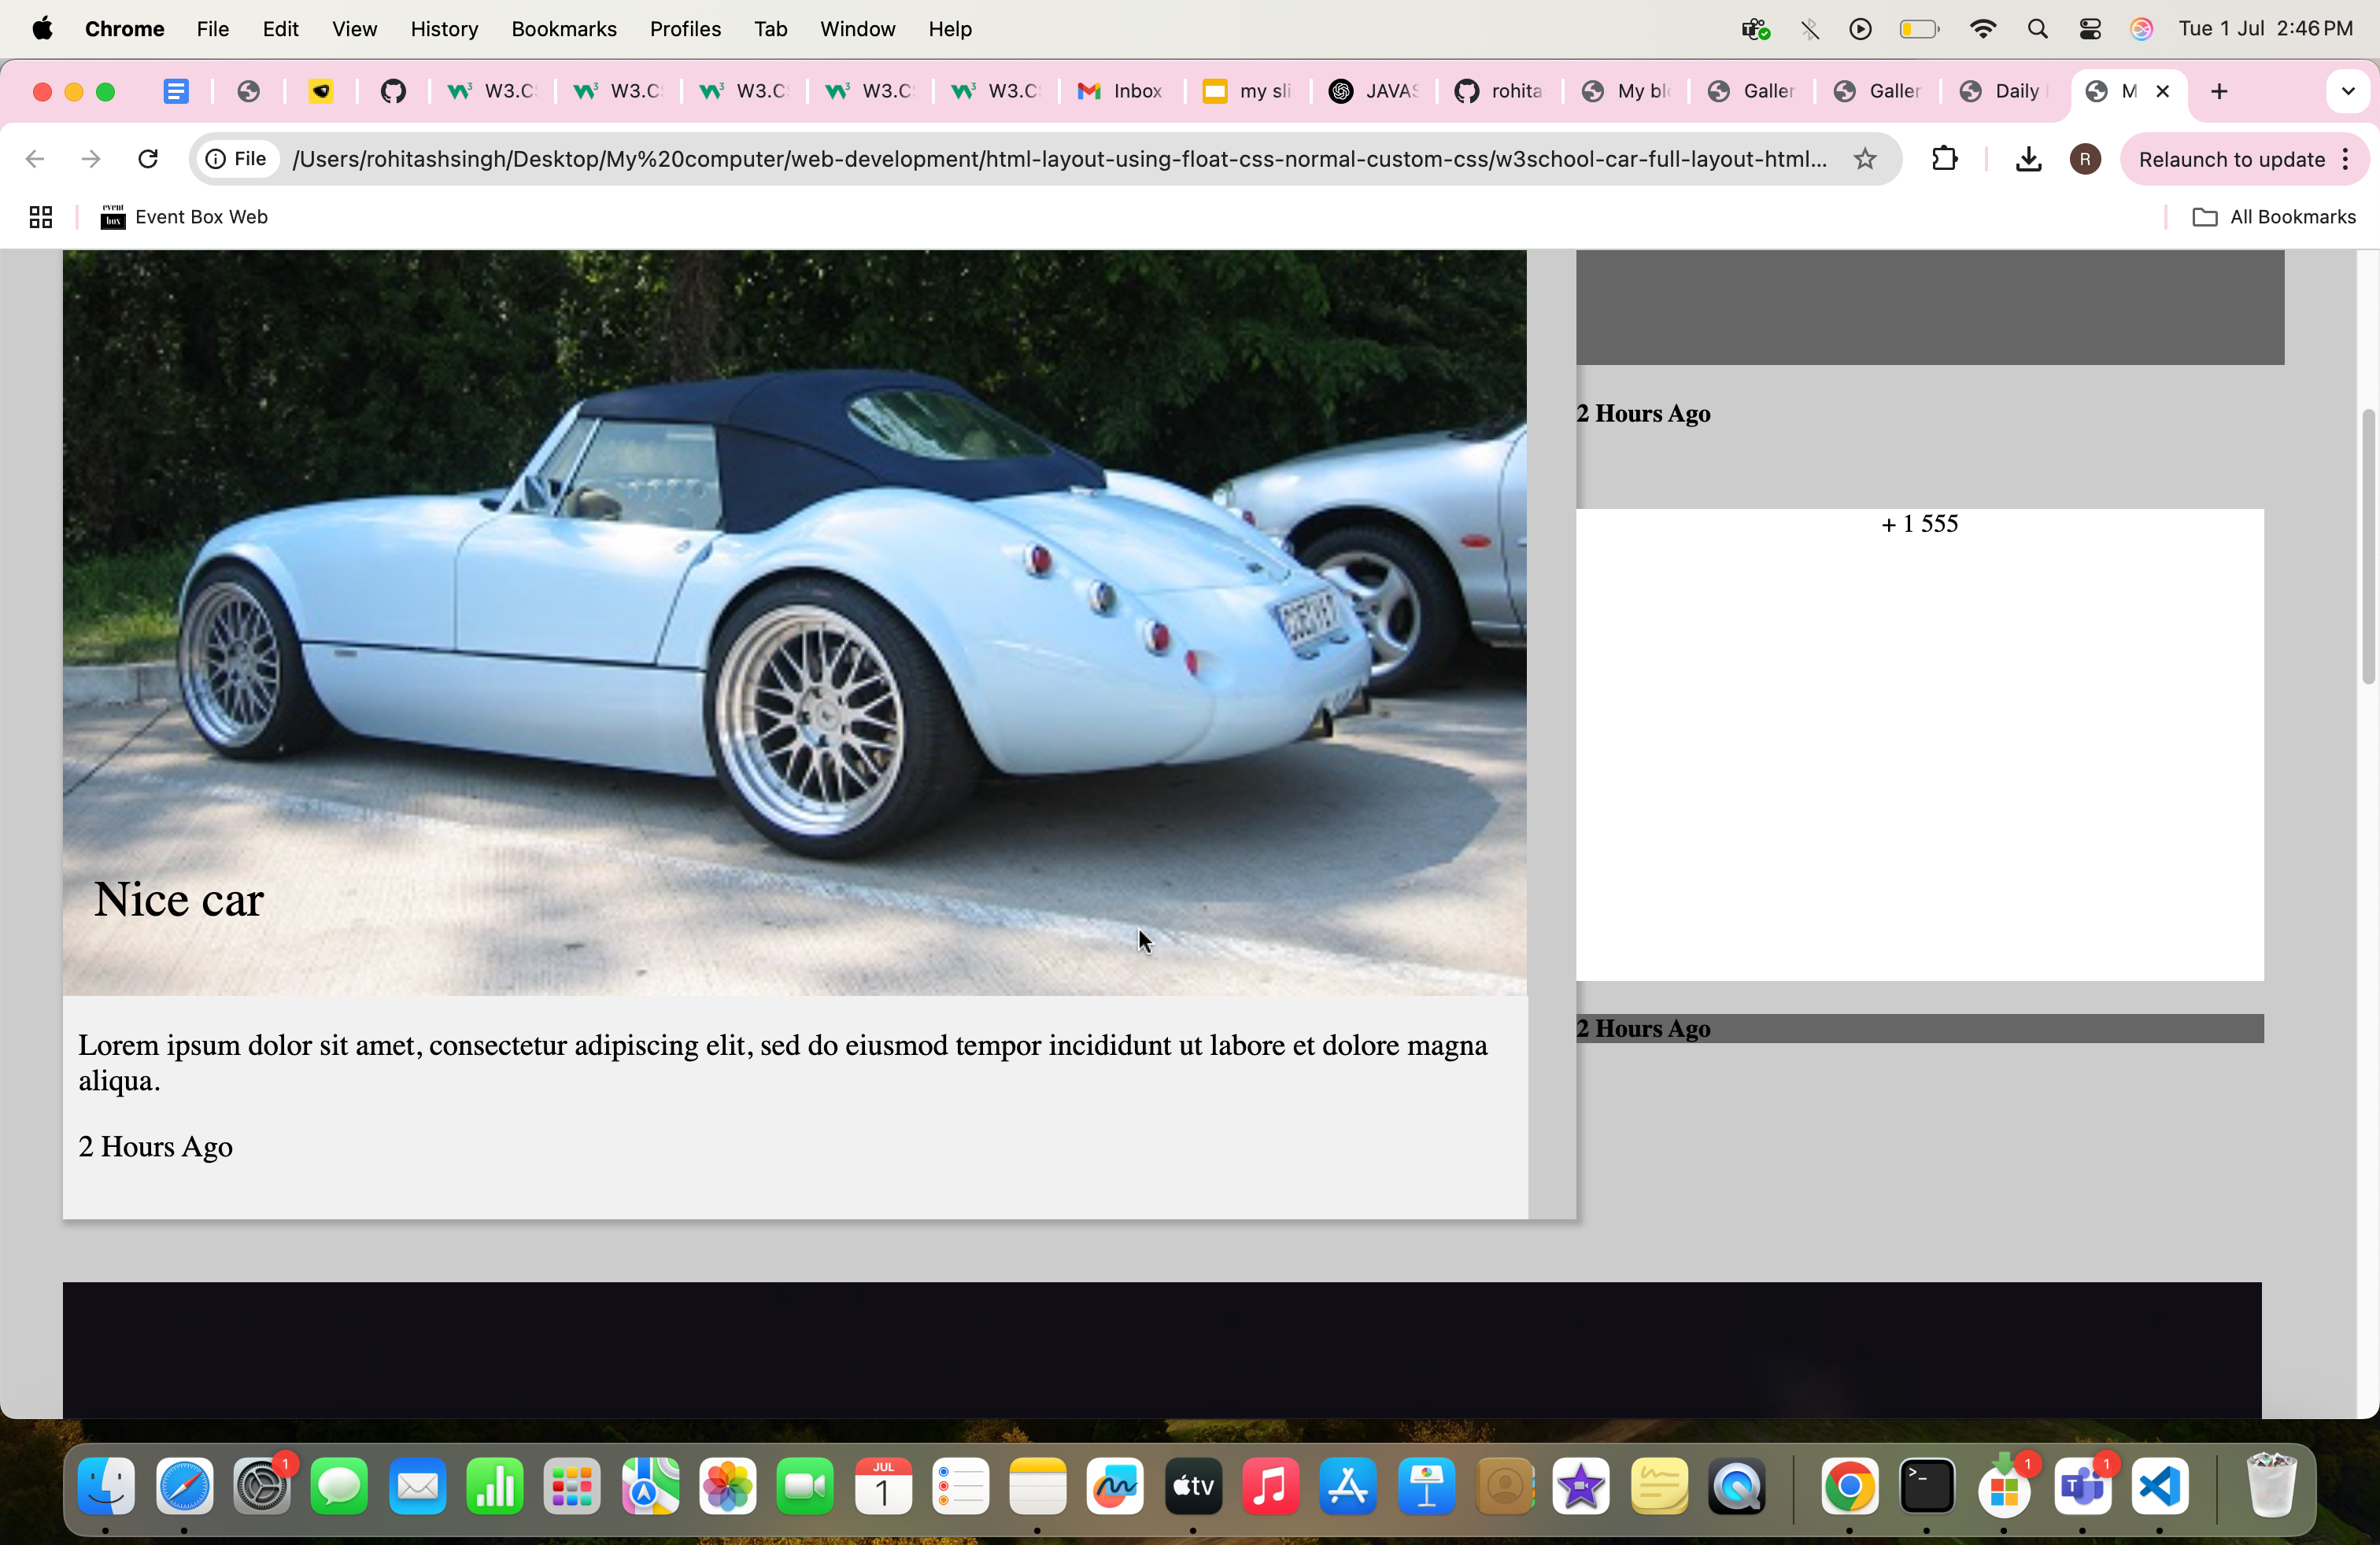Open the apps grid shortcut icon
The image size is (2380, 1545).
click(x=40, y=217)
